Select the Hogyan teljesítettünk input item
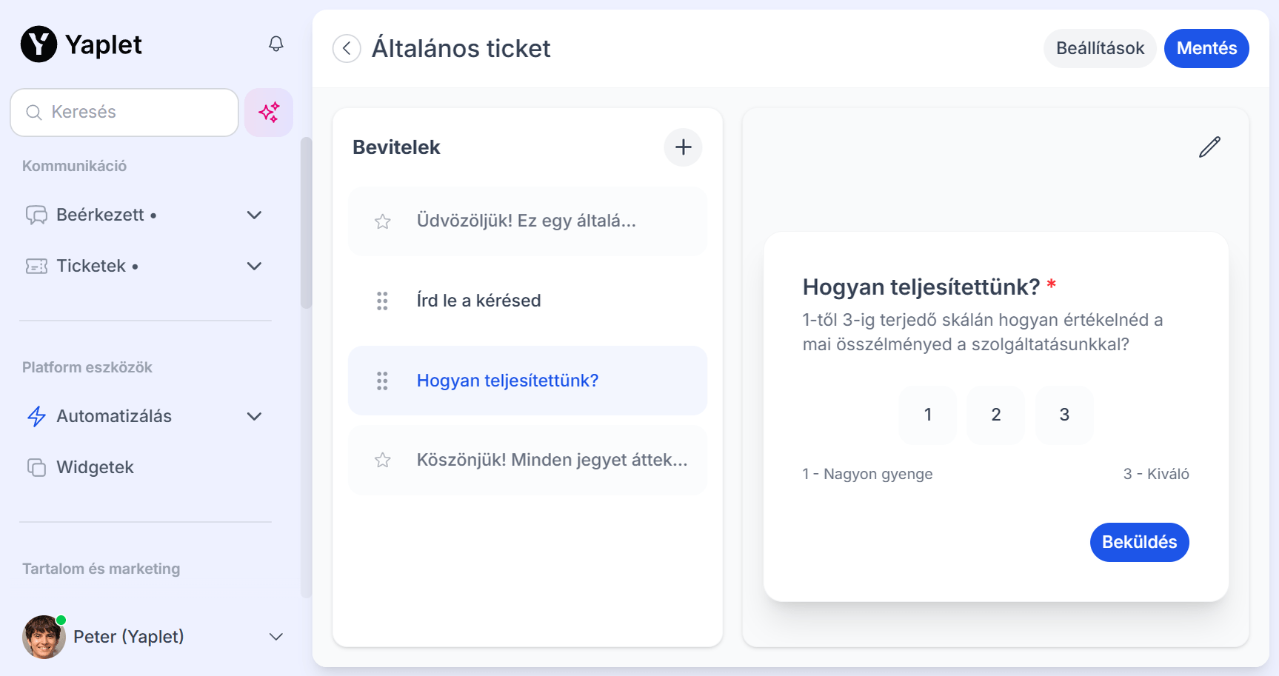Screen dimensions: 1279x676 pyautogui.click(x=508, y=380)
